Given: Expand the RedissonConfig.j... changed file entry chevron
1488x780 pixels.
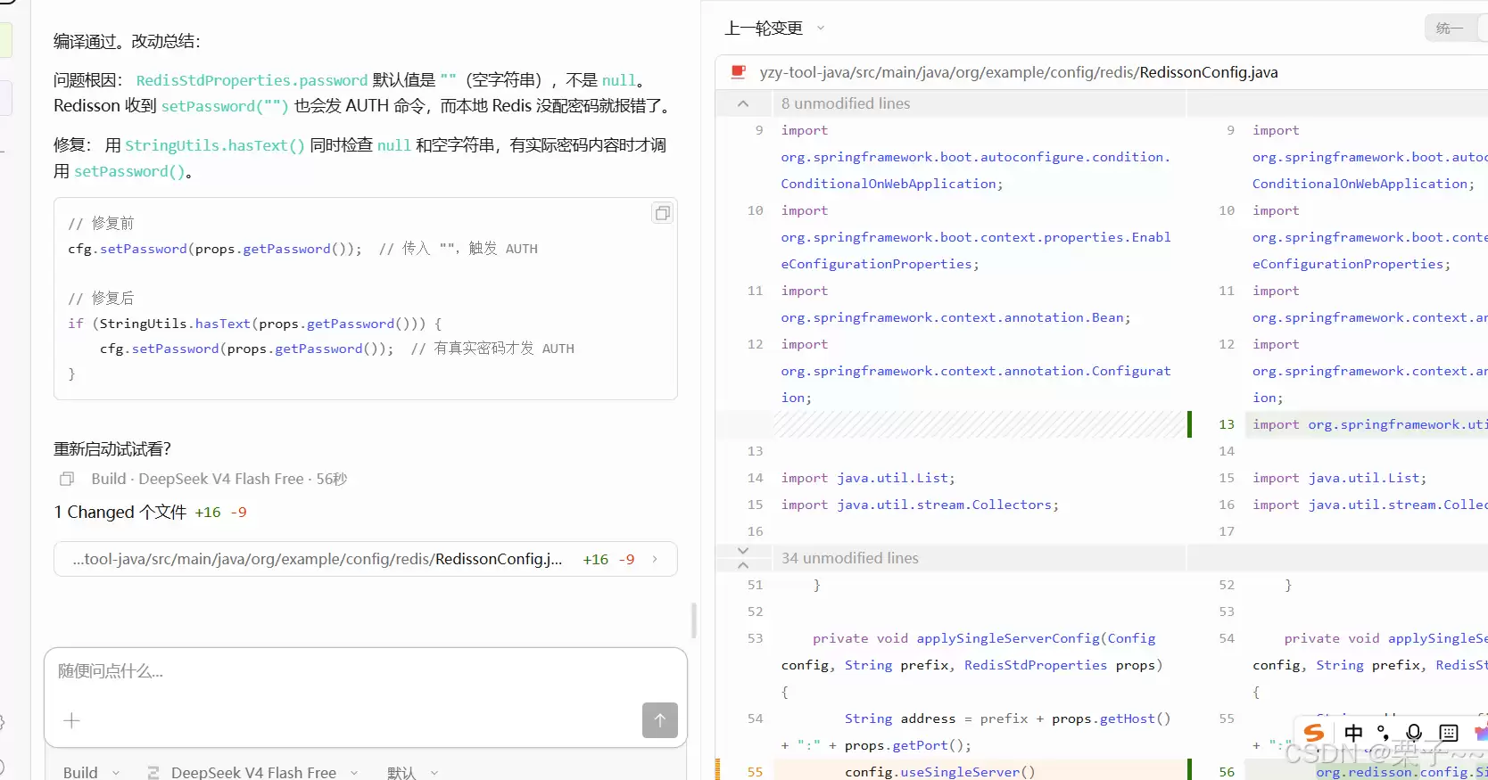Looking at the screenshot, I should 655,559.
